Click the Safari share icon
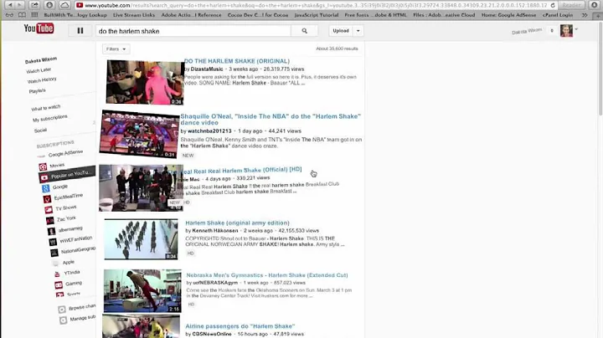Viewport: 603px width, 338px height. [x=34, y=5]
